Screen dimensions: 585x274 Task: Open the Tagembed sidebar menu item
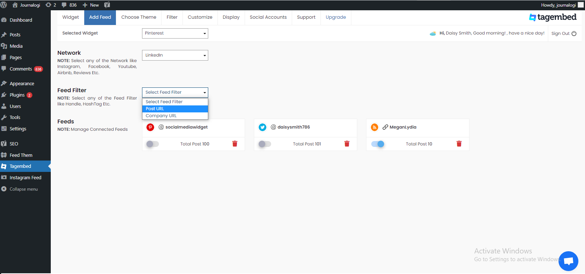click(x=25, y=166)
